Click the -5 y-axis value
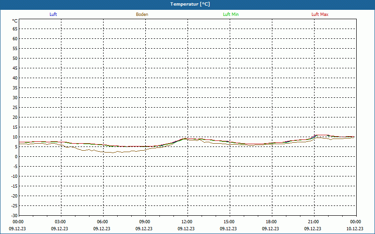Viewport: 375px width, 234px height. [15, 167]
